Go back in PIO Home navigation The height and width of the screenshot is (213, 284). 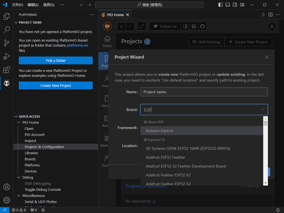[121, 27]
